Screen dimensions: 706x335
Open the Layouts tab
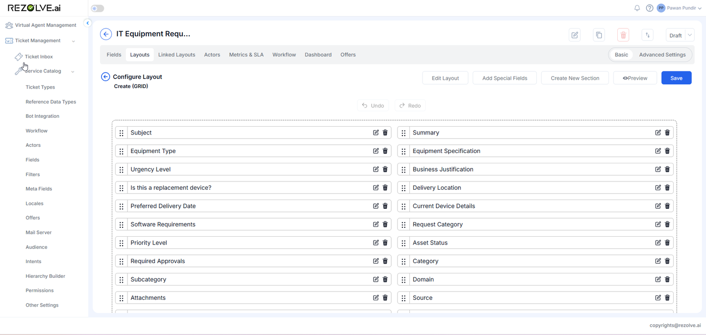point(140,55)
